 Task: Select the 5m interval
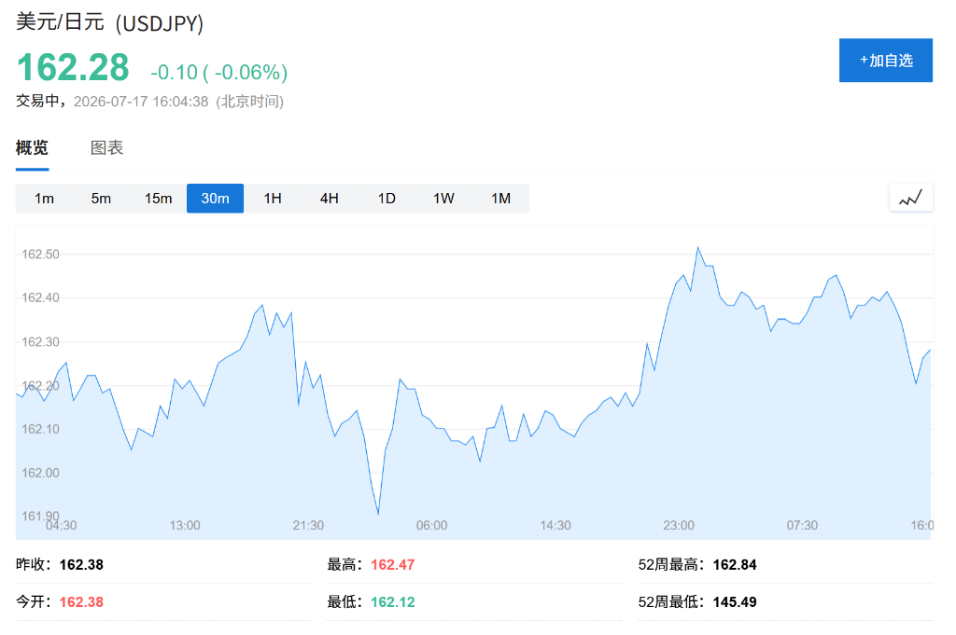[101, 199]
